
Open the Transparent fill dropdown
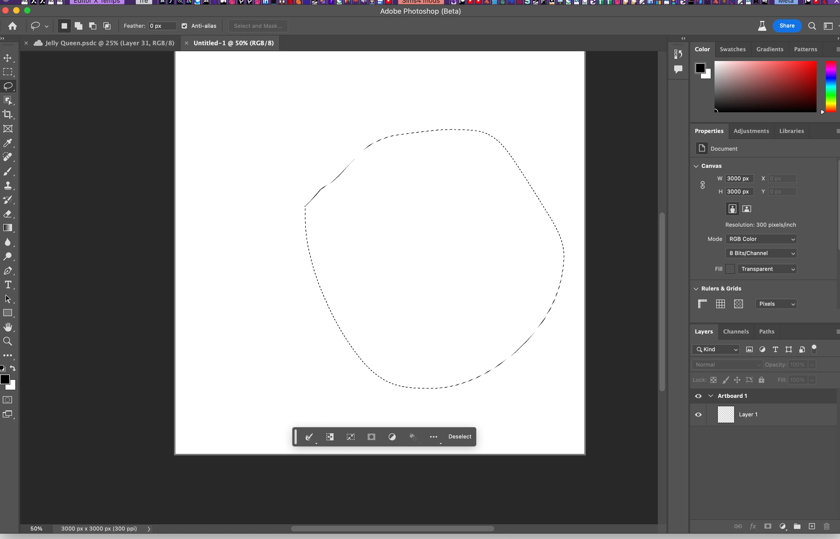point(767,269)
